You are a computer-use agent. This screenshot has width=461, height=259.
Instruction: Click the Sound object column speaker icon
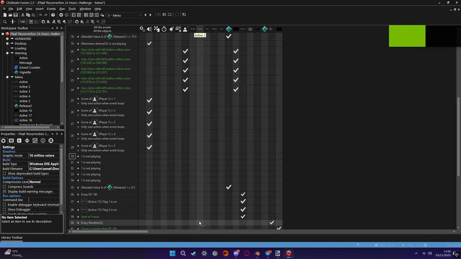(x=150, y=29)
